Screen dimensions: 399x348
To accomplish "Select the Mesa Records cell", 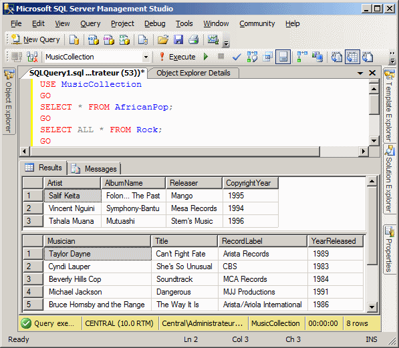I will (x=194, y=208).
